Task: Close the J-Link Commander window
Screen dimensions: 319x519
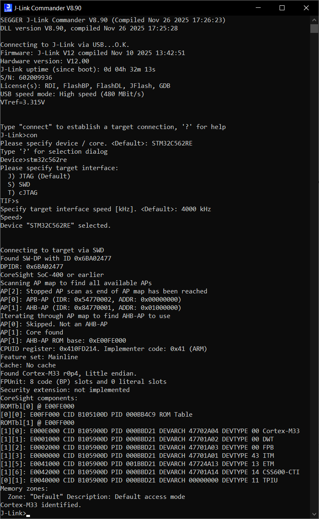Action: [306, 7]
